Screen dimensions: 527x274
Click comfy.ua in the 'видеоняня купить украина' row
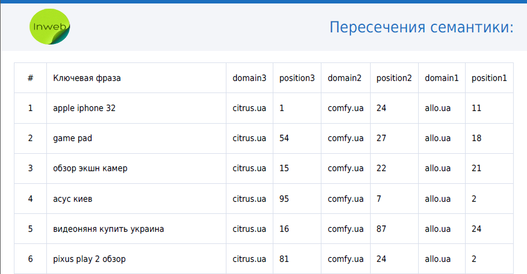(x=346, y=229)
